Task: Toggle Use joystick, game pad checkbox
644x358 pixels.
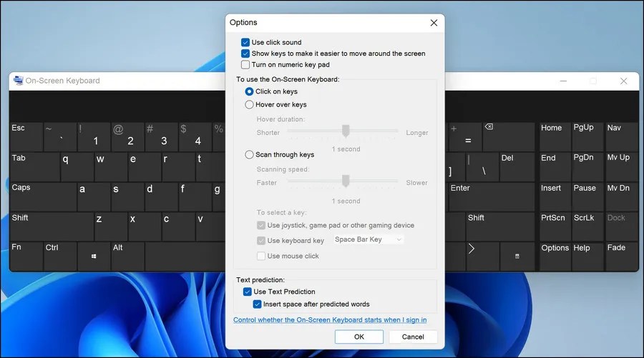Action: [260, 225]
